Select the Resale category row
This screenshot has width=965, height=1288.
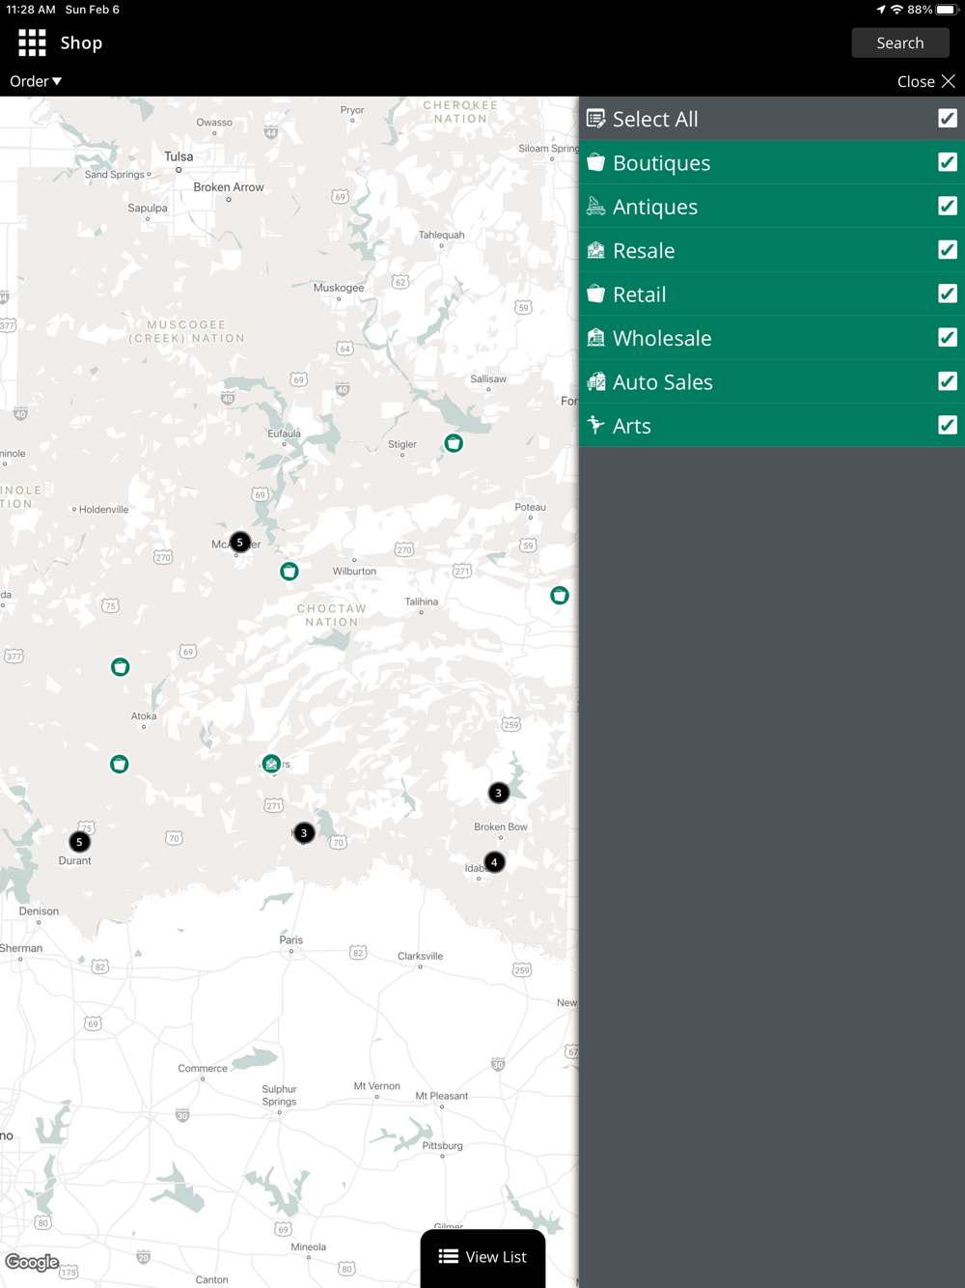(x=772, y=250)
